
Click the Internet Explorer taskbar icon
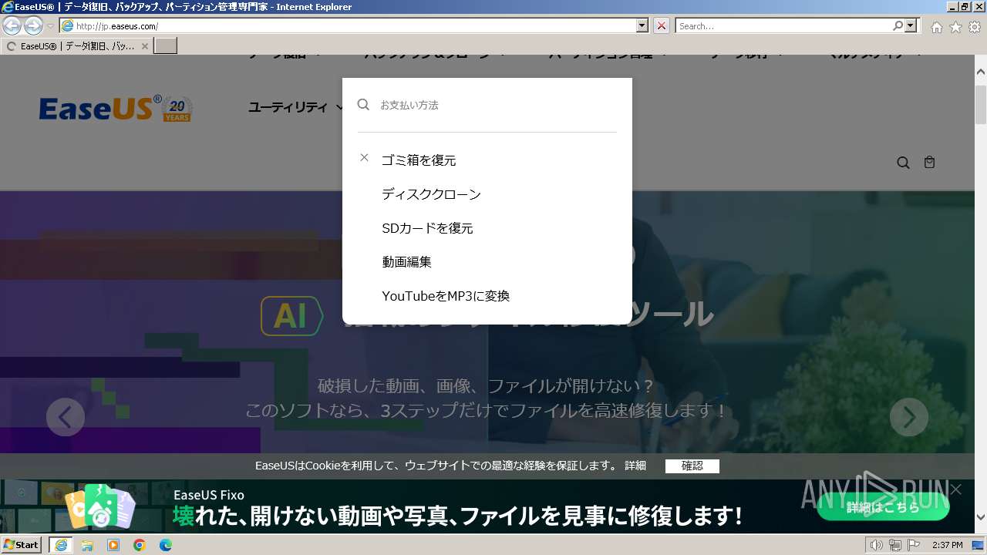click(x=60, y=545)
